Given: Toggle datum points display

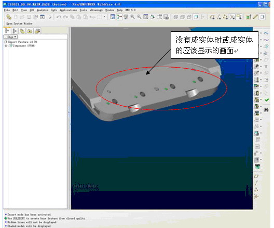Looking at the screenshot, I should [x=225, y=17].
